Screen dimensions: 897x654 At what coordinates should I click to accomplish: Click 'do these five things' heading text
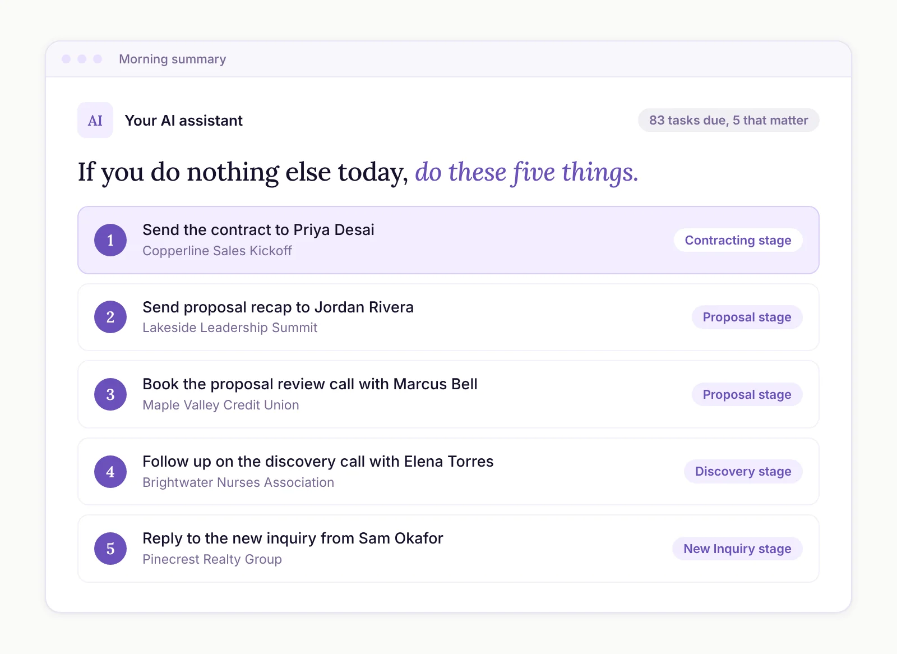526,172
